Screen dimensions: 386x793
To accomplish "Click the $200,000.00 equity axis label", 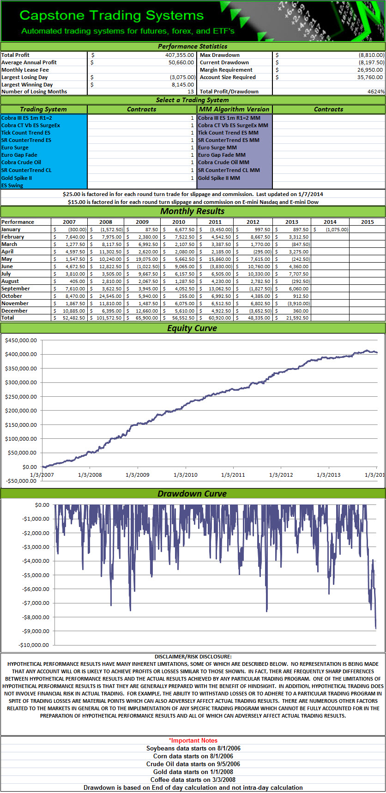I will pos(21,411).
